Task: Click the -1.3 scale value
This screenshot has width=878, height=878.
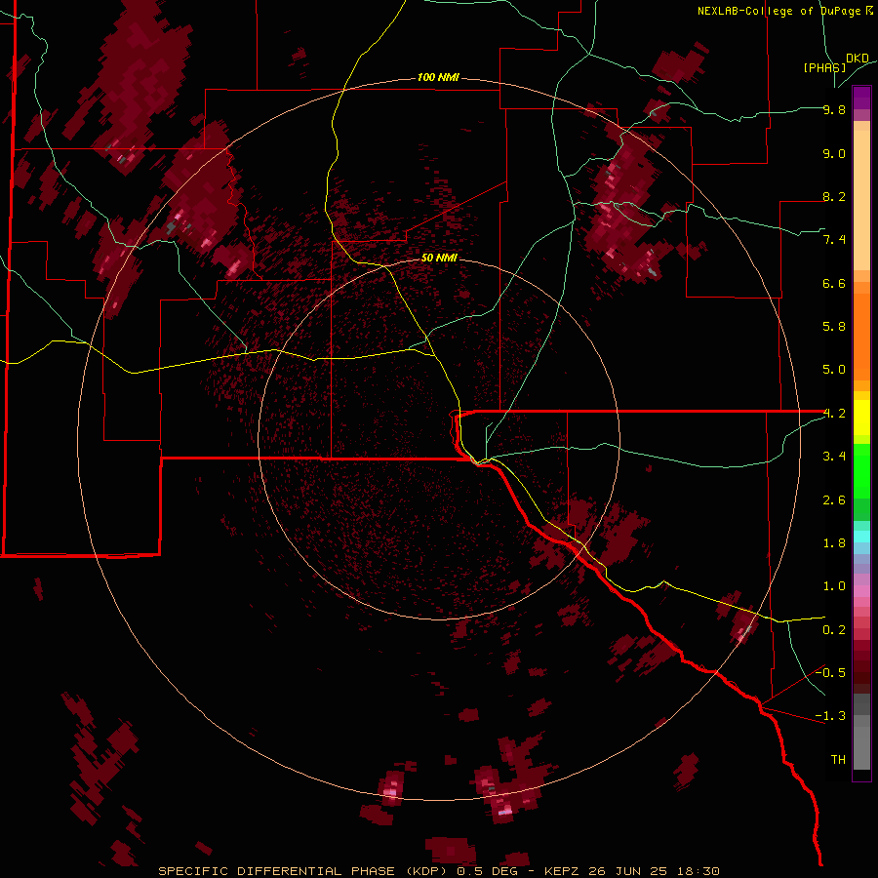Action: pyautogui.click(x=830, y=716)
